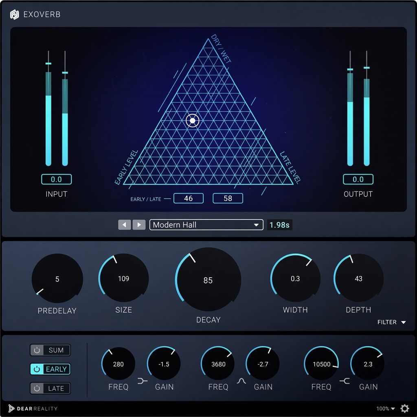This screenshot has width=417, height=417.
Task: Click the -2.7 mid GAIN knob
Action: pos(263,364)
